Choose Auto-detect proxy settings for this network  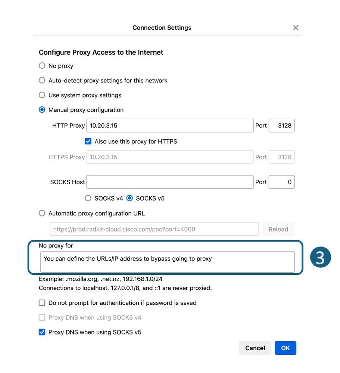[42, 80]
